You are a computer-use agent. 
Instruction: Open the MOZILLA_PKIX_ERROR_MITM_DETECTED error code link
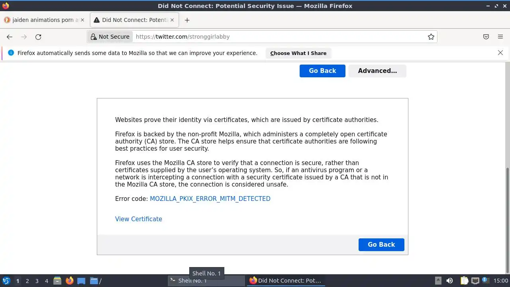click(210, 199)
